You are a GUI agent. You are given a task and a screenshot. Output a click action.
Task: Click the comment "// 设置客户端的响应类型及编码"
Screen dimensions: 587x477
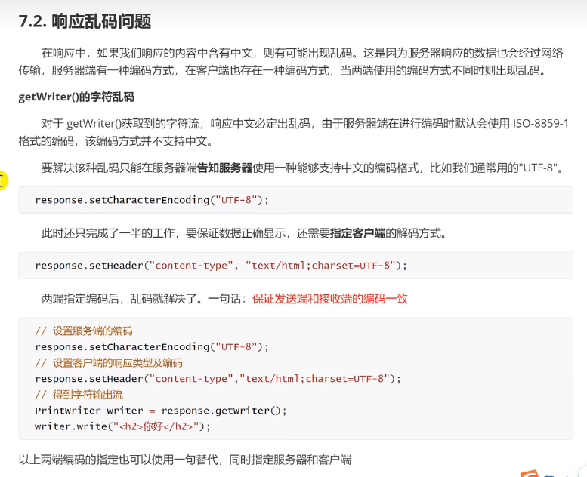[x=109, y=363]
